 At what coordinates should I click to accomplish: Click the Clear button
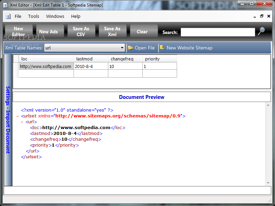pos(144,31)
